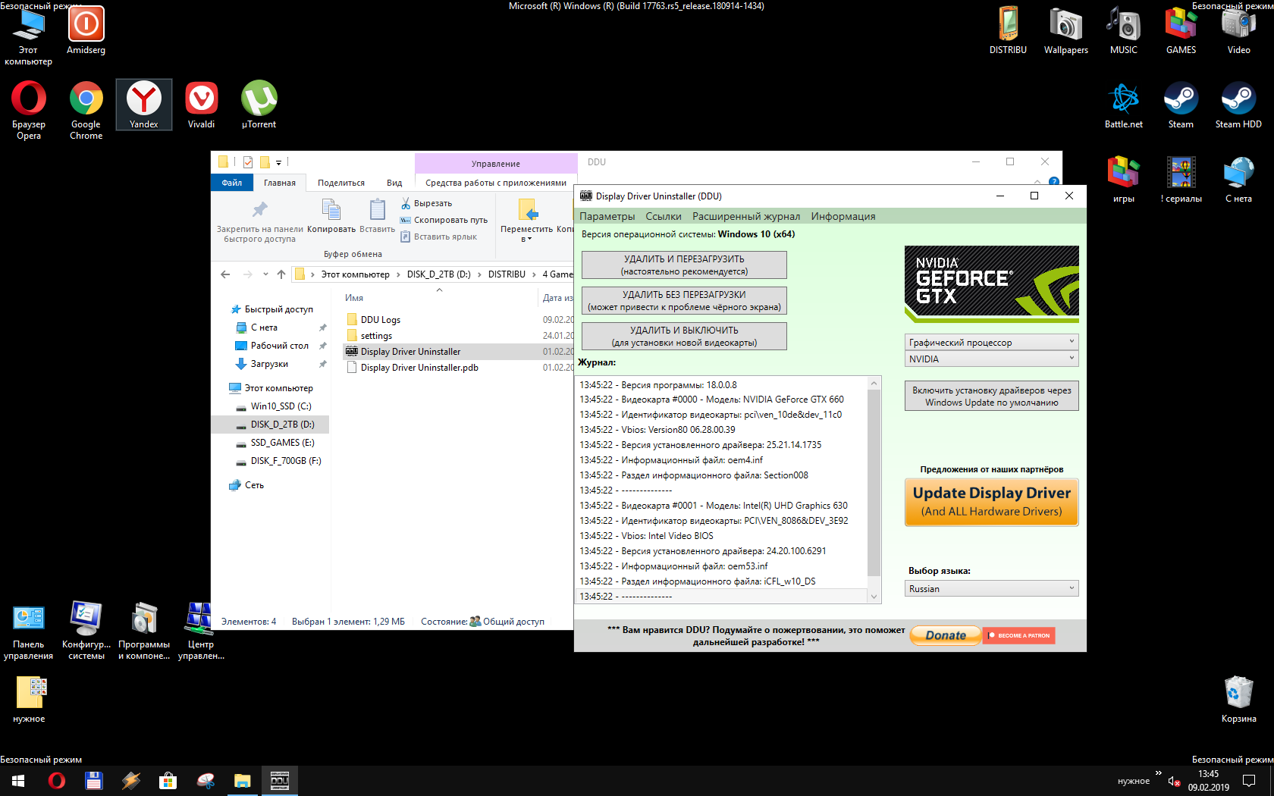Open the Информация menu in DDU
Viewport: 1274px width, 796px height.
[843, 216]
